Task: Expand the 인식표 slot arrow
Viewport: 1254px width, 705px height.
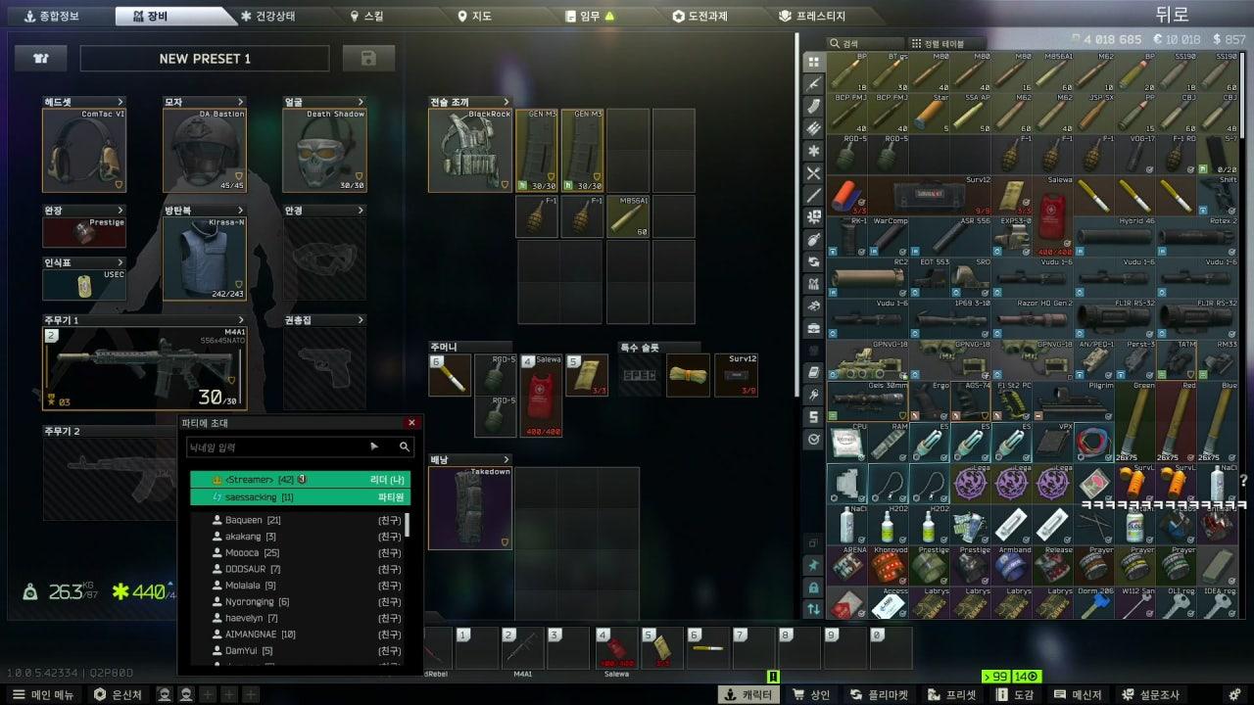Action: point(121,262)
